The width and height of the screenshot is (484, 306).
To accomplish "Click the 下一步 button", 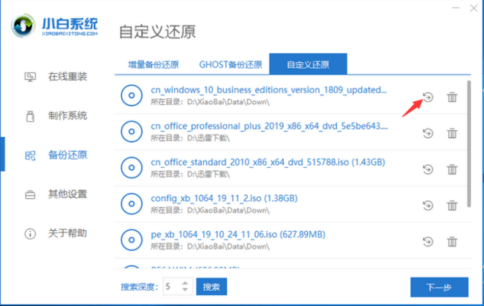I will (439, 287).
